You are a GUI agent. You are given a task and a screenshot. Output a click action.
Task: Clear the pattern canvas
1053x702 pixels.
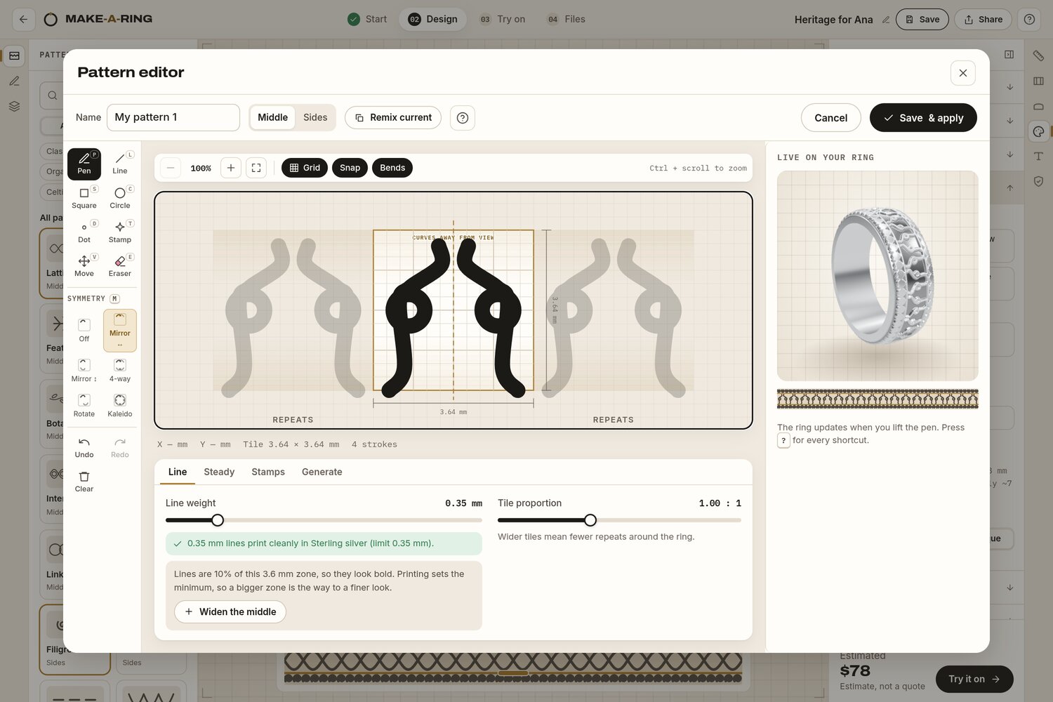point(84,482)
